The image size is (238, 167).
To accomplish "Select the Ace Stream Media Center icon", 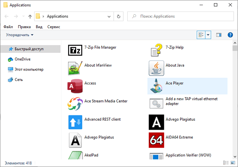I will coord(75,104).
